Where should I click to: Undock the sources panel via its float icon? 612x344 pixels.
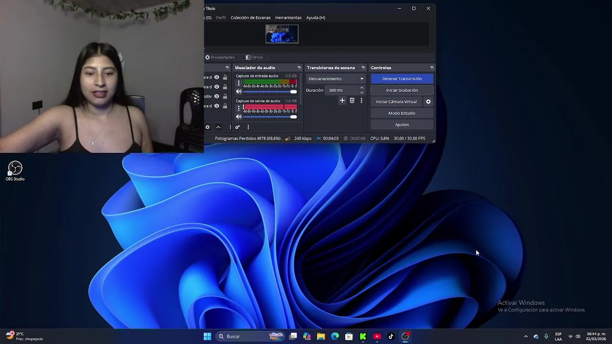227,67
